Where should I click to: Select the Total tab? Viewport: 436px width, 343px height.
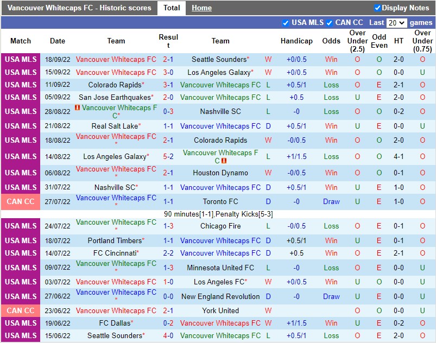click(x=172, y=8)
